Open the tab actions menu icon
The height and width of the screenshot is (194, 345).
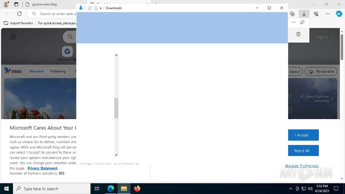(x=16, y=4)
